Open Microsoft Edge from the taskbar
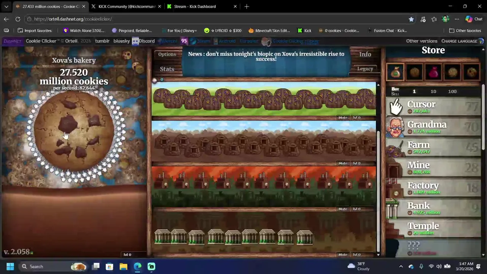 click(x=137, y=266)
